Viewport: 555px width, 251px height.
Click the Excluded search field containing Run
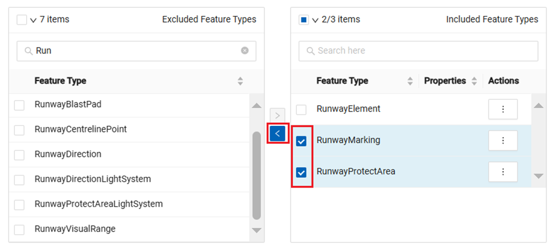pos(136,51)
